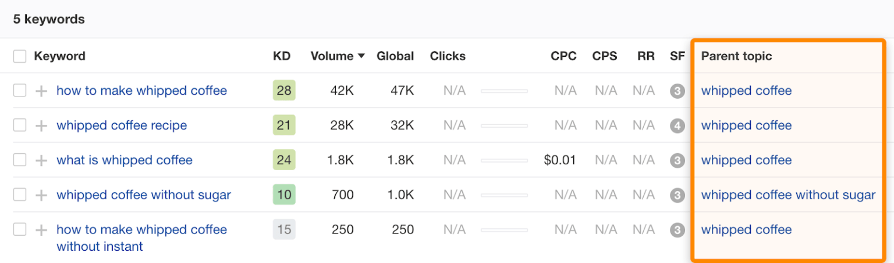The width and height of the screenshot is (894, 263).
Task: Open 'whipped coffee recipe' keyword link
Action: [x=122, y=125]
